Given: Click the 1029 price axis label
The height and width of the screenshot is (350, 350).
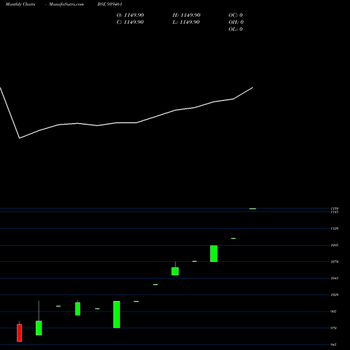Looking at the screenshot, I should [x=335, y=295].
